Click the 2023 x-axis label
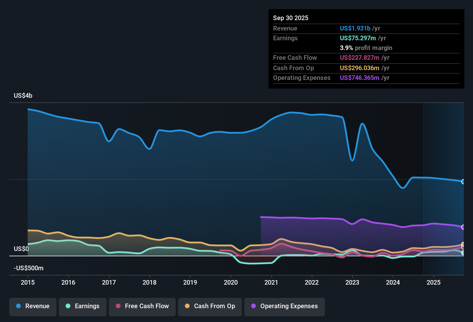 [352, 282]
